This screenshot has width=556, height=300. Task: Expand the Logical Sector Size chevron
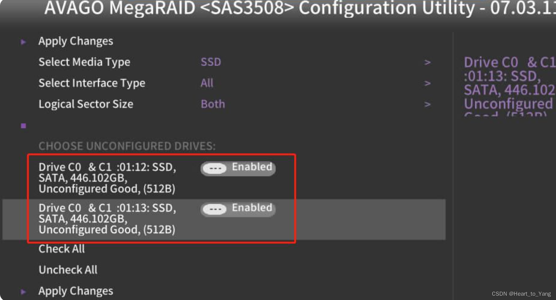coord(427,104)
